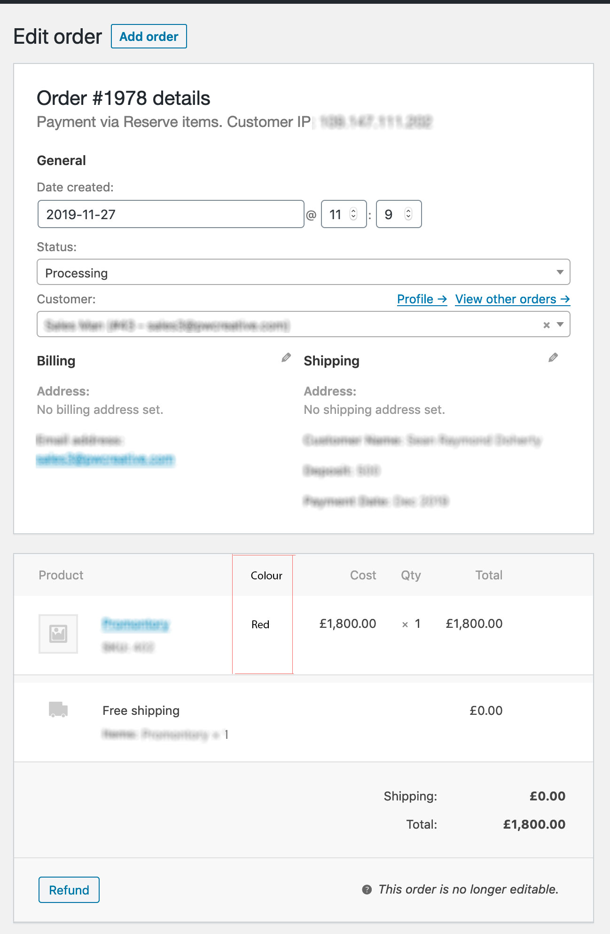This screenshot has width=610, height=934.
Task: Click the help icon beside 'no longer editable'
Action: (367, 889)
